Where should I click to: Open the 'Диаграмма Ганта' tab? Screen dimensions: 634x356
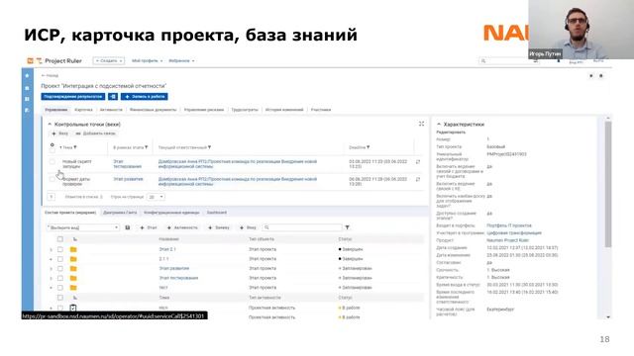point(120,213)
